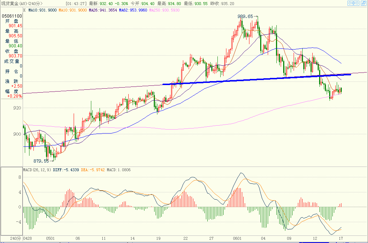Click the 0428 date on time axis
The width and height of the screenshot is (368, 243).
[x=27, y=238]
